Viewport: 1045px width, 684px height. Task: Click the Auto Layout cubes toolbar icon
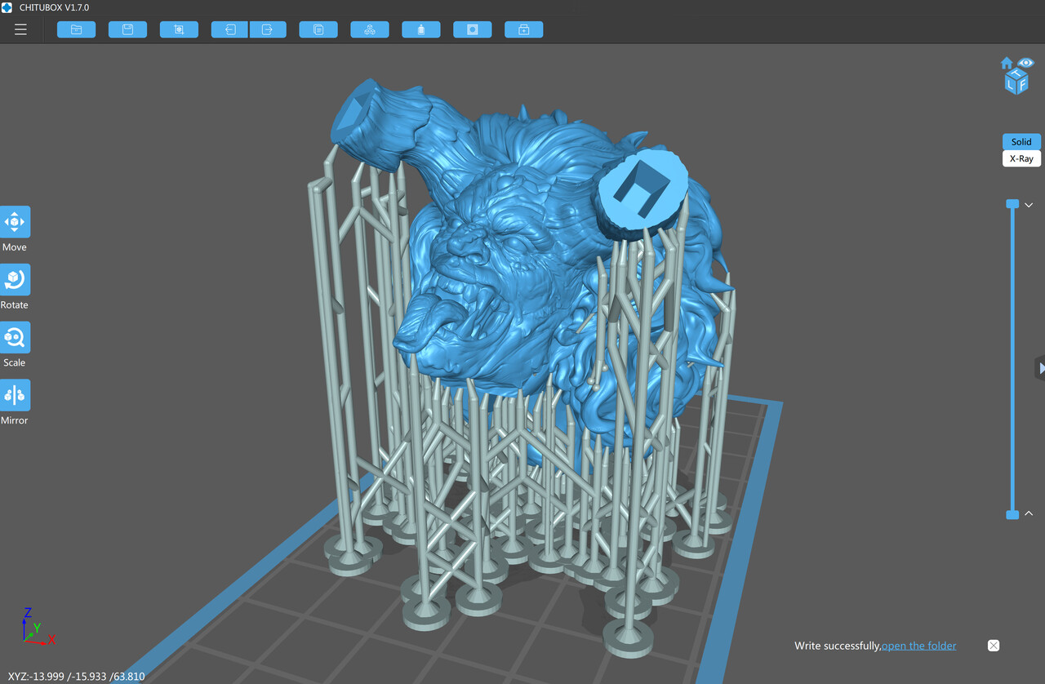(x=370, y=29)
